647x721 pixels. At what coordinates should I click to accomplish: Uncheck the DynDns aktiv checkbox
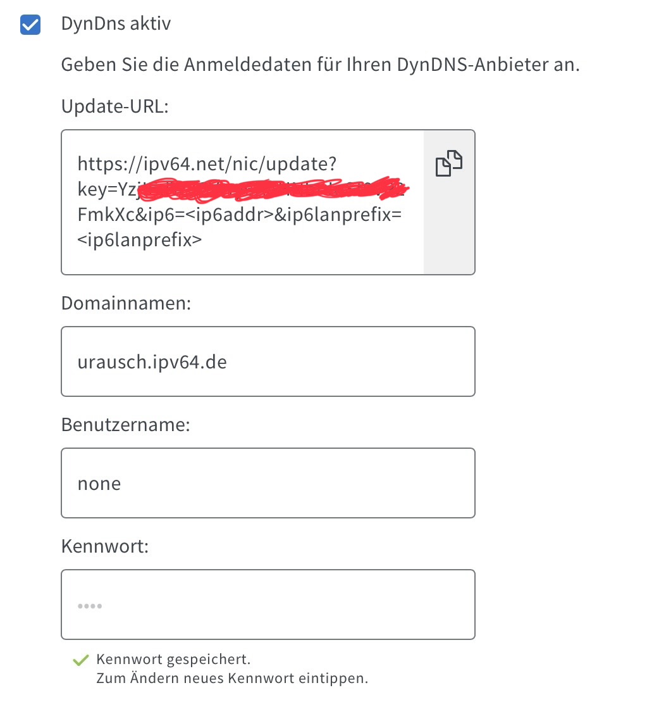click(x=30, y=25)
